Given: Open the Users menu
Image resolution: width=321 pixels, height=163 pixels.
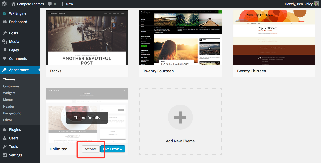Looking at the screenshot, I should [x=14, y=138].
